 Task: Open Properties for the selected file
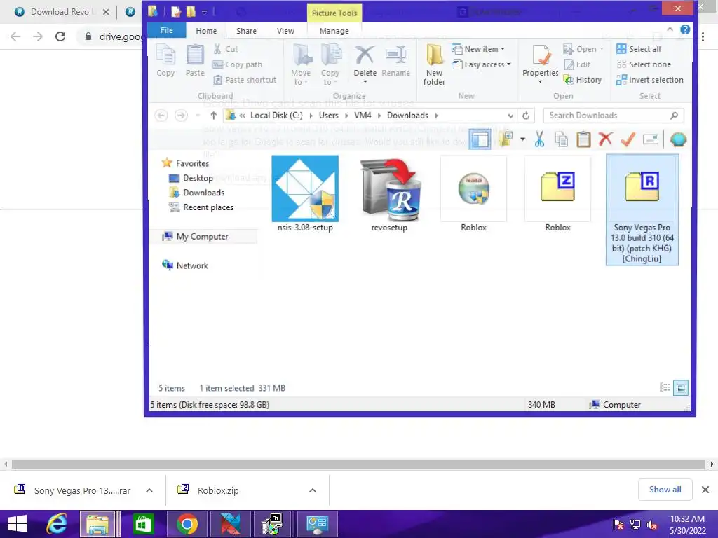point(541,64)
